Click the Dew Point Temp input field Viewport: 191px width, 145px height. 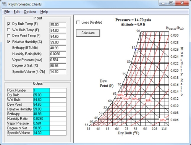click(58, 36)
